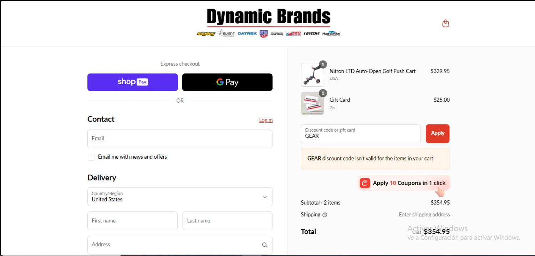This screenshot has height=256, width=535.
Task: Check Email me with news and offers
Action: (x=91, y=157)
